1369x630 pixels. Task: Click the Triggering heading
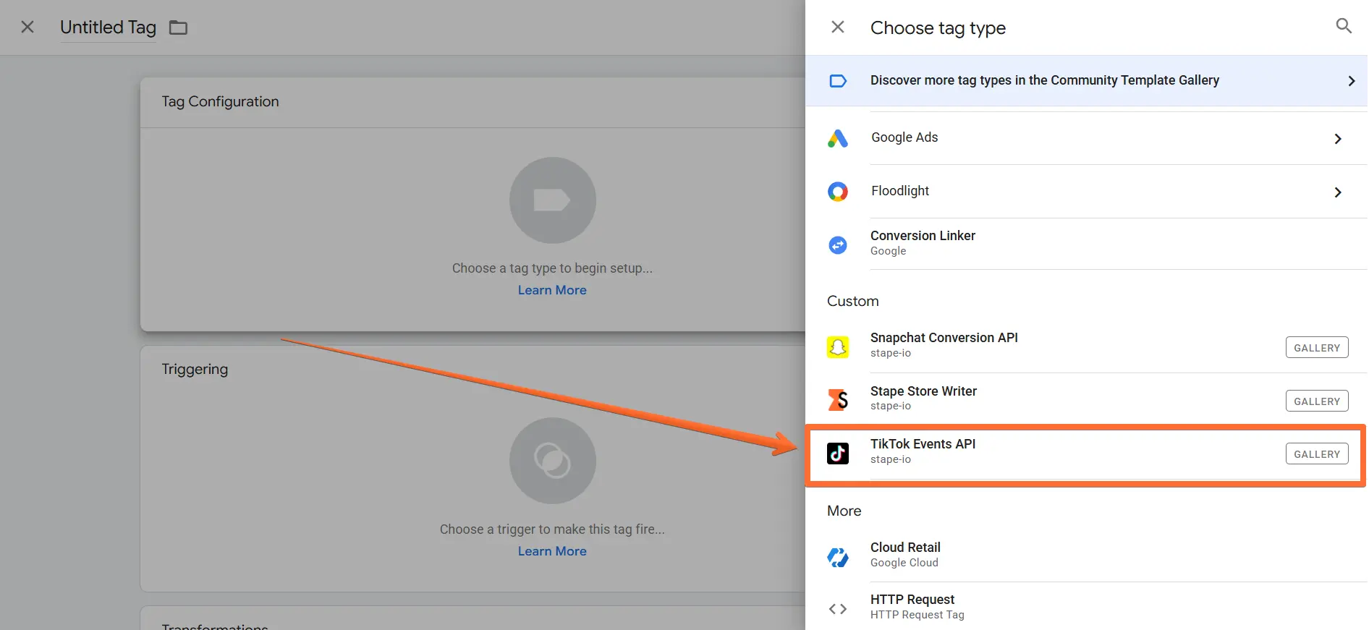click(x=195, y=370)
